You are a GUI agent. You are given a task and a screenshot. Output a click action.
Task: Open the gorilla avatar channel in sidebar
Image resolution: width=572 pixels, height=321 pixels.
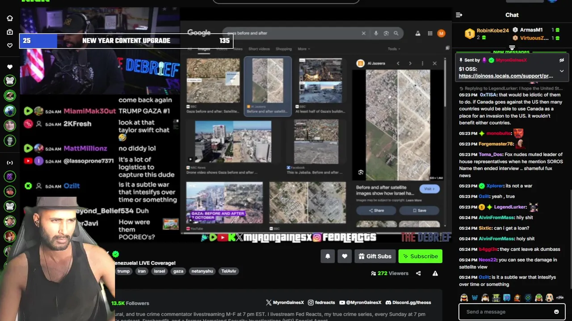coord(10,81)
